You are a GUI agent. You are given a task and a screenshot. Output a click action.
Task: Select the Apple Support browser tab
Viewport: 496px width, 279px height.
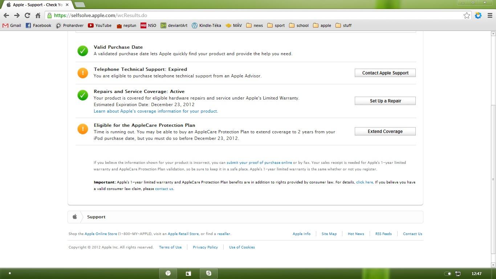[x=37, y=5]
